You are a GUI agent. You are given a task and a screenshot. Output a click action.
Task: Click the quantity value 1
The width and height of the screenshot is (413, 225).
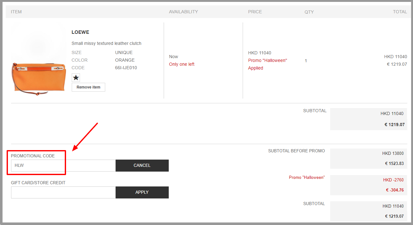tap(306, 61)
